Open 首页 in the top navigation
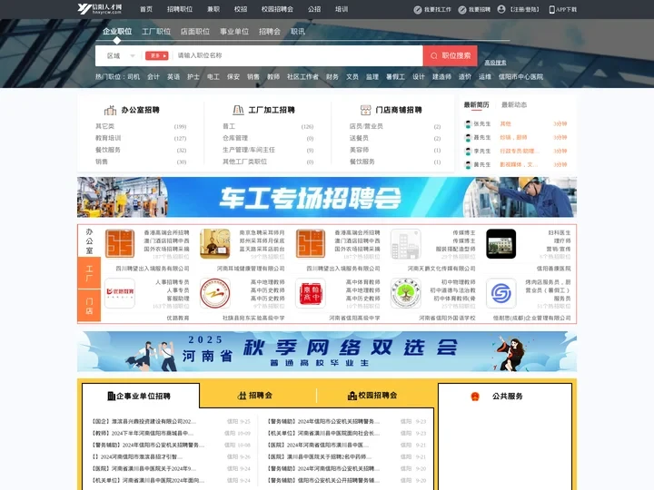 [146, 9]
